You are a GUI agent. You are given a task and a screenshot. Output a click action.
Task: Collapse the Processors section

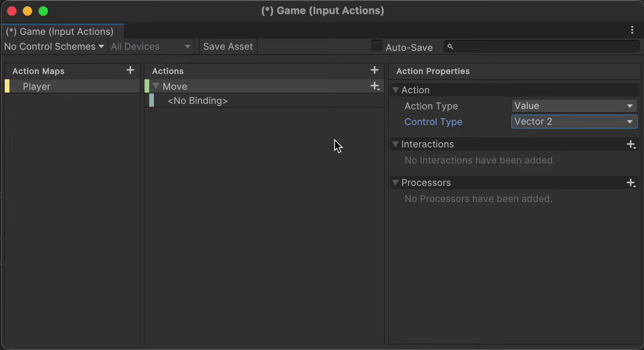pos(395,183)
